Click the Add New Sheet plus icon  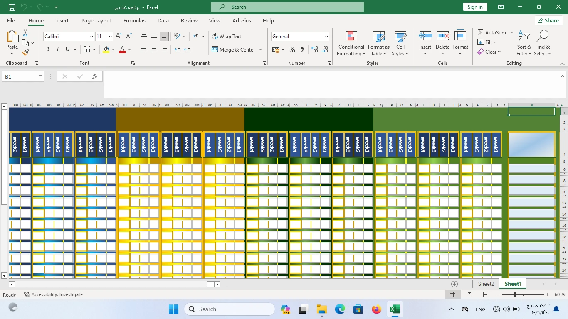tap(454, 284)
